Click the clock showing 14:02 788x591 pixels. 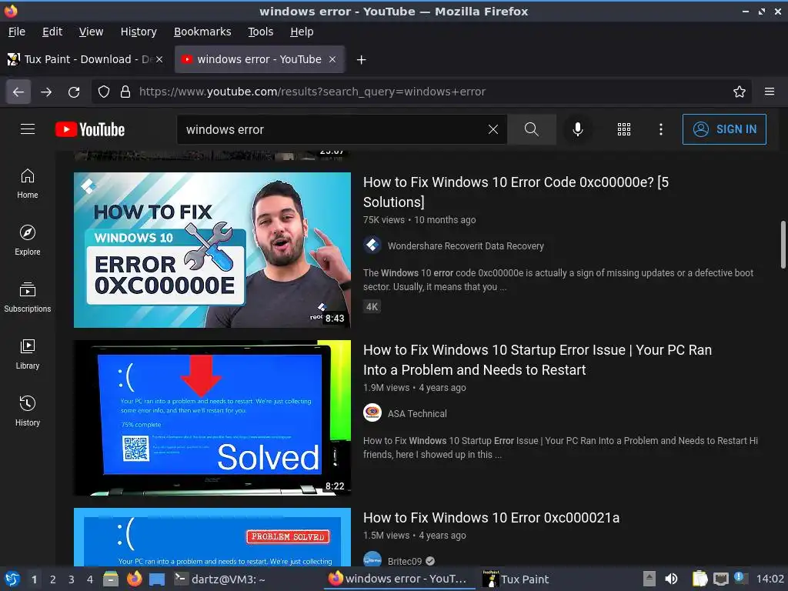[770, 579]
